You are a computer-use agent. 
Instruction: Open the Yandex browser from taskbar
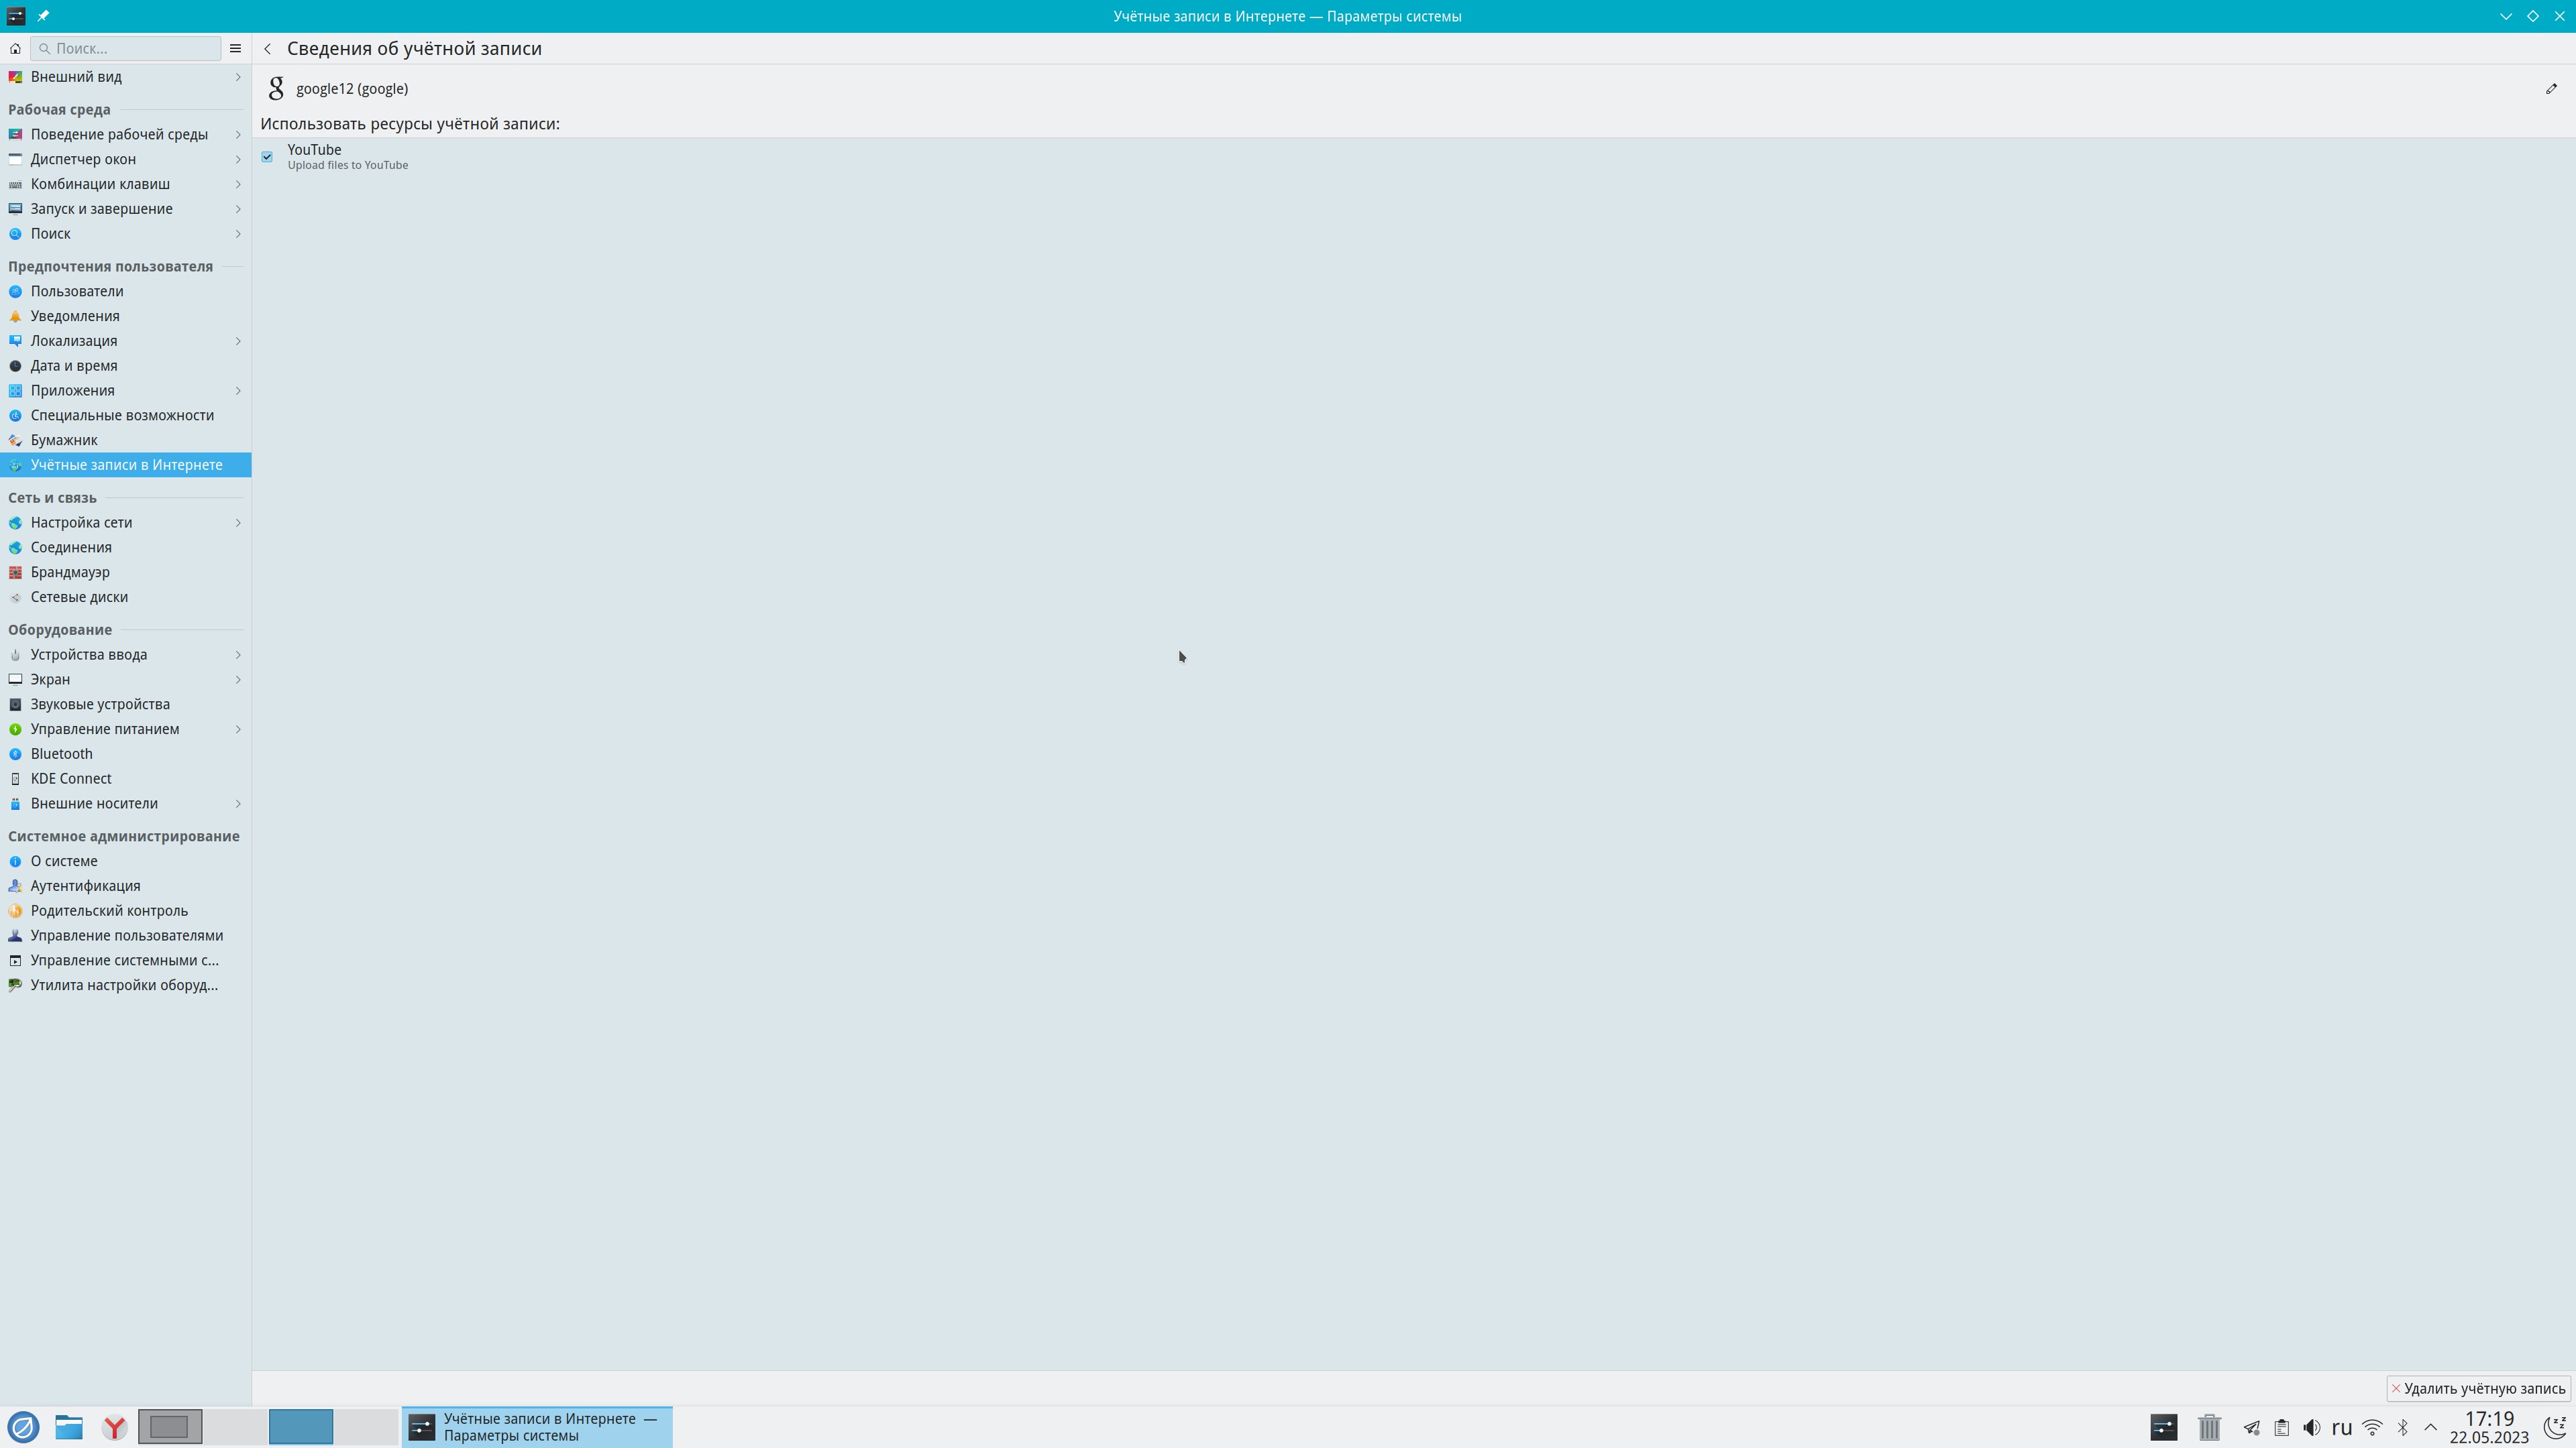tap(115, 1427)
